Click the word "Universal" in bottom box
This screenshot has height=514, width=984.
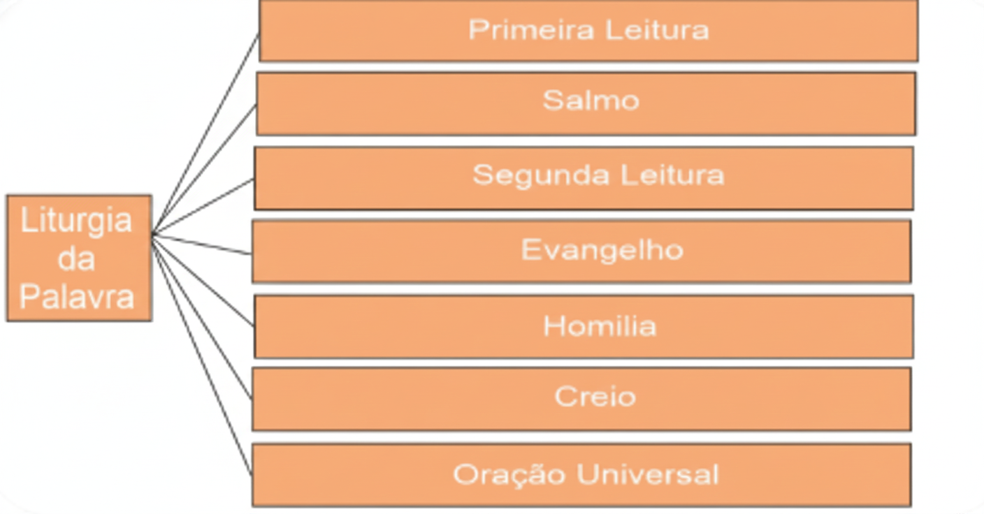[x=648, y=475]
